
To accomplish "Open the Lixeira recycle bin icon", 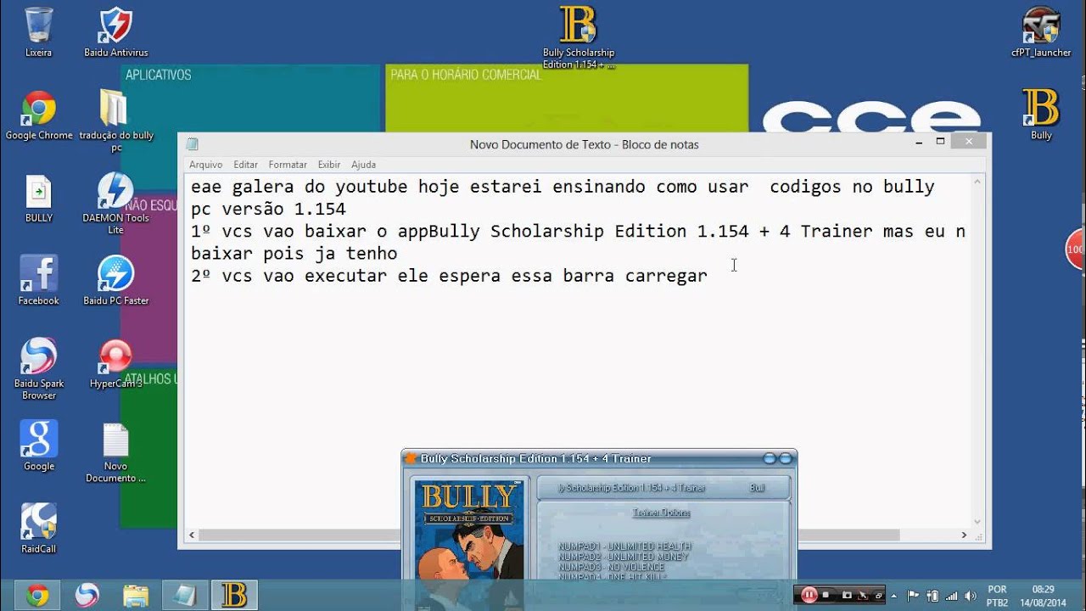I will coord(38,32).
